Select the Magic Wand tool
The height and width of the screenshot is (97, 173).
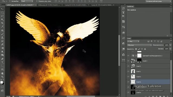click(x=2, y=20)
